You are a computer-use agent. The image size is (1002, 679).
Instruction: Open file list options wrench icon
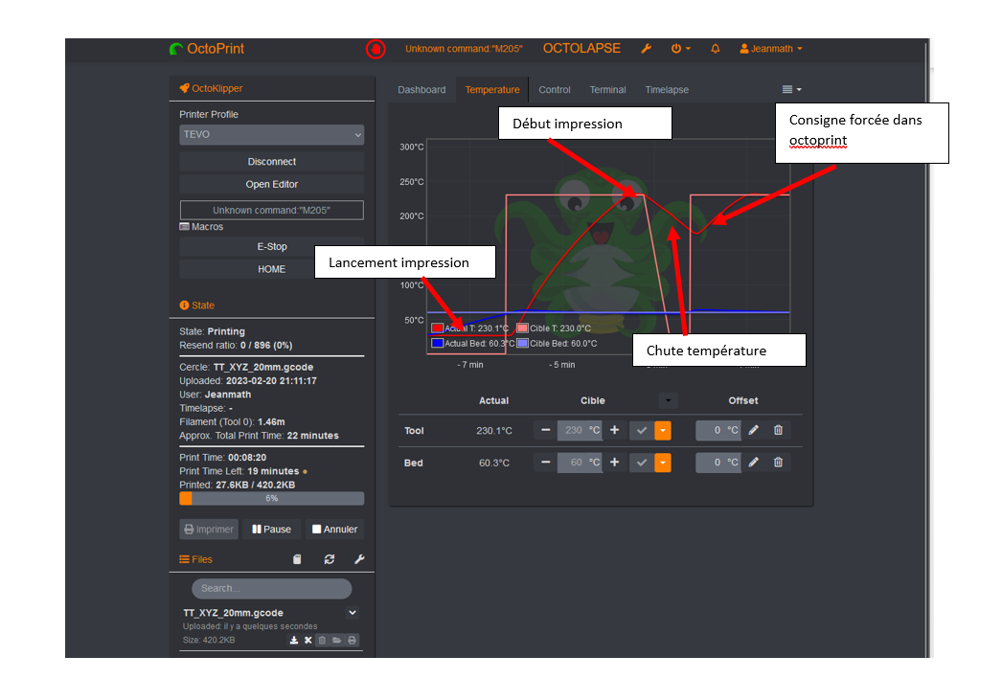359,559
